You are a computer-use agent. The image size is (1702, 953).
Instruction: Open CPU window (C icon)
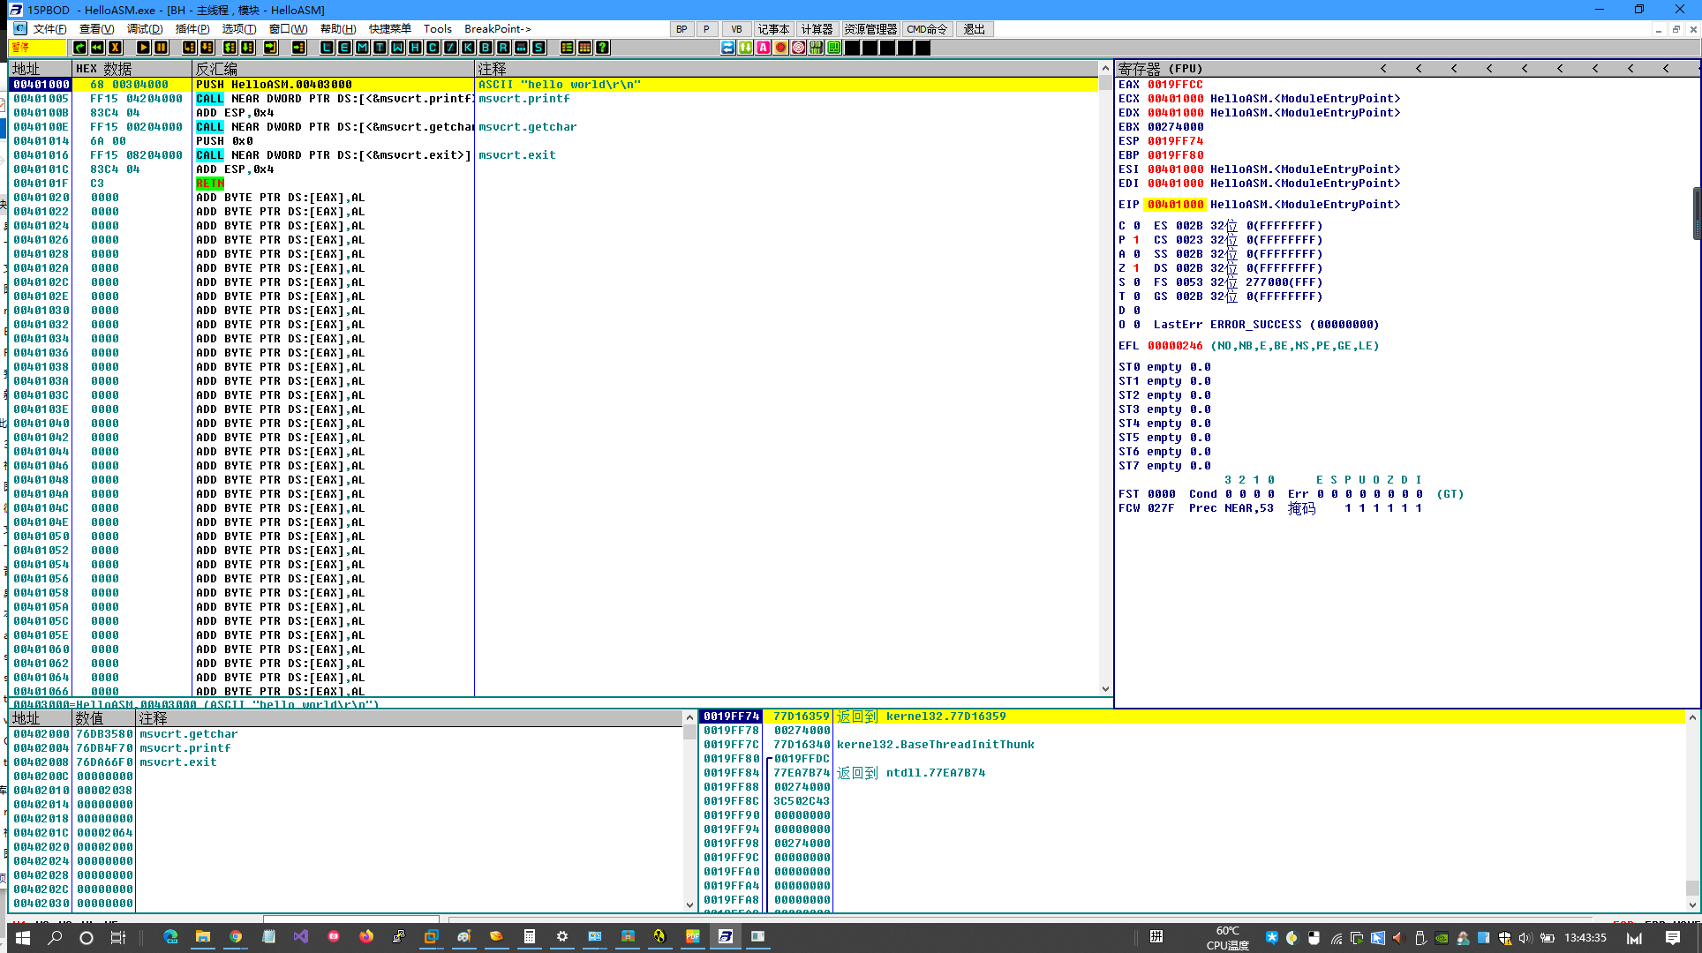coord(433,48)
